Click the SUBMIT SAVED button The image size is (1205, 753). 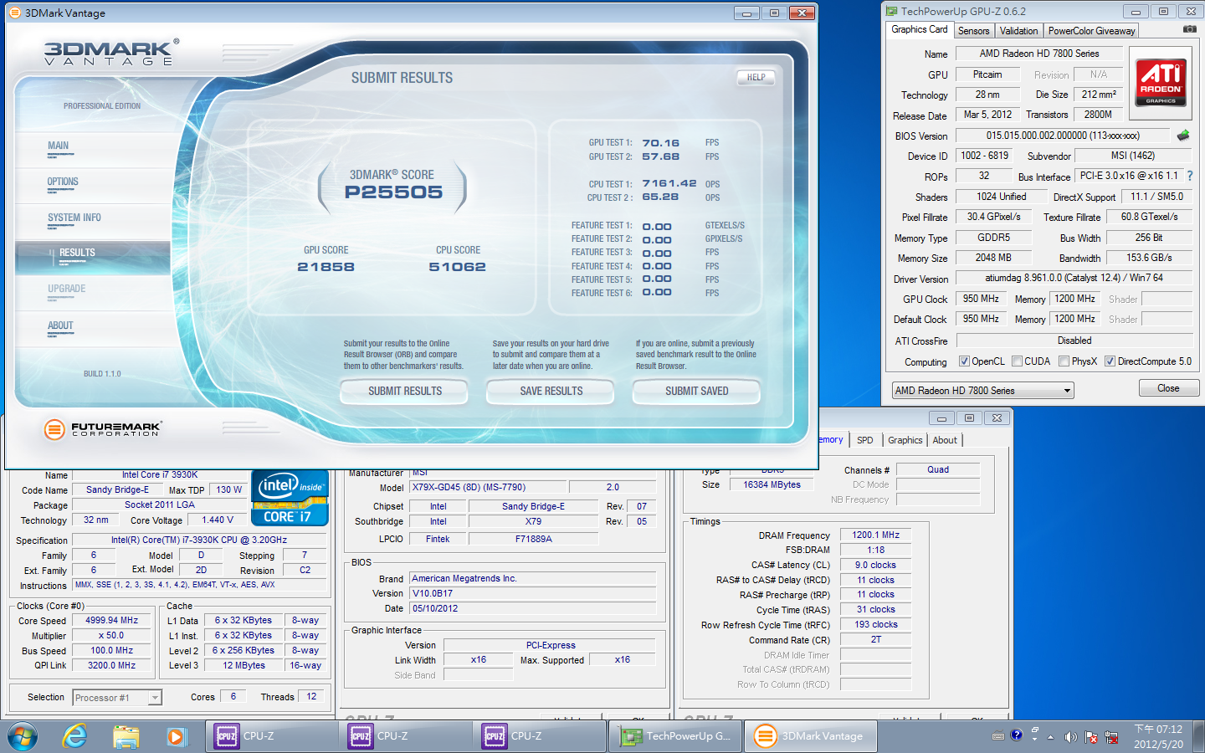point(696,391)
